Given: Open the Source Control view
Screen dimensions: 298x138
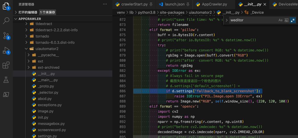Looking at the screenshot, I should (6, 35).
